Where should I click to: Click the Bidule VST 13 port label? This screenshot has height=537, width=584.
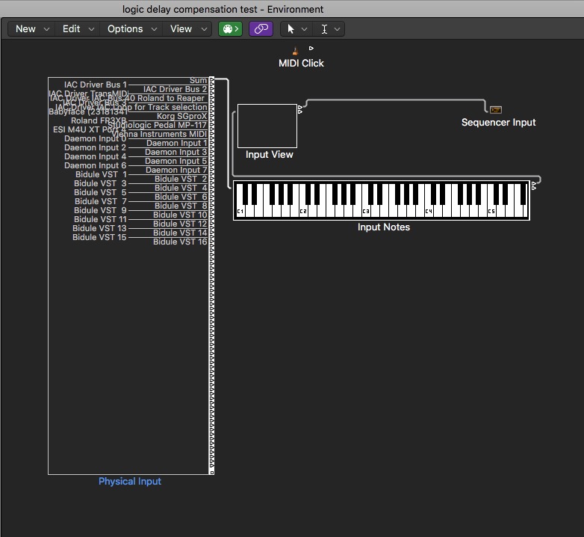(99, 228)
